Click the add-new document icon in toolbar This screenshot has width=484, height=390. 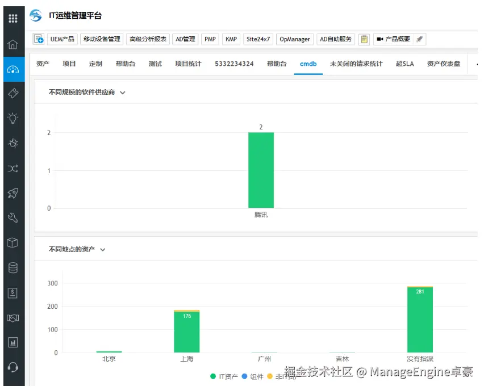click(39, 39)
